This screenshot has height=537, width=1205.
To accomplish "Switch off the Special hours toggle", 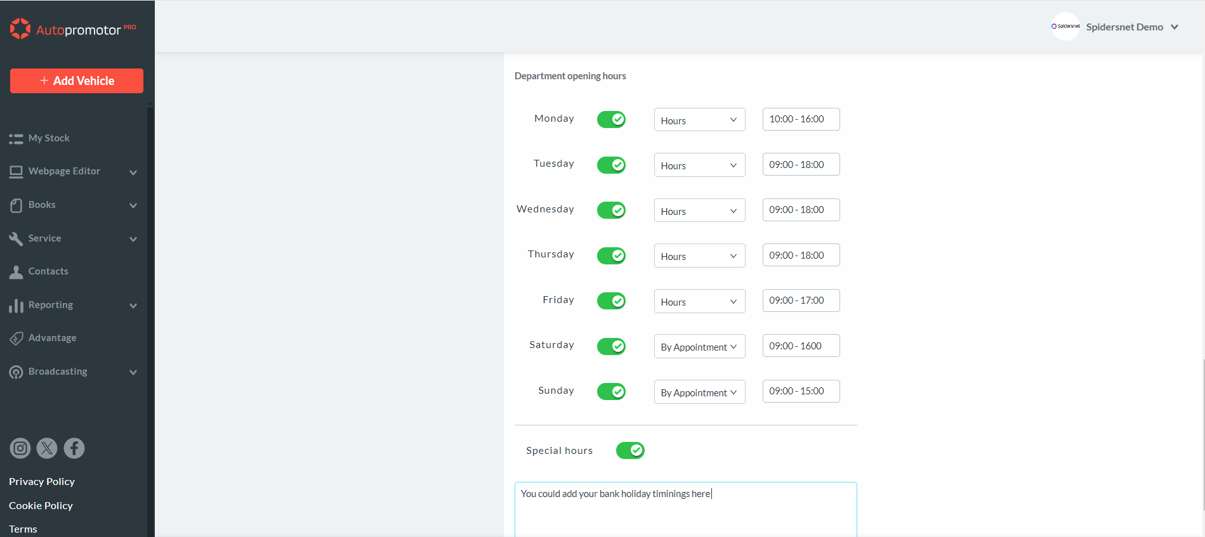I will [x=630, y=450].
